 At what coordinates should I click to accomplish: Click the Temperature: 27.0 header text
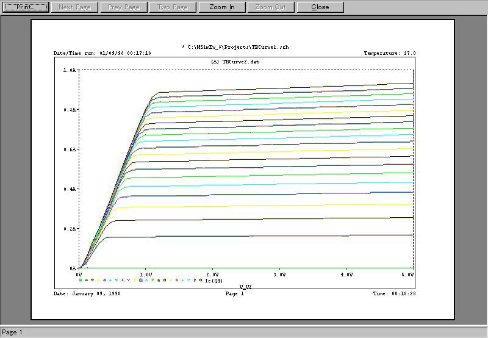[389, 54]
